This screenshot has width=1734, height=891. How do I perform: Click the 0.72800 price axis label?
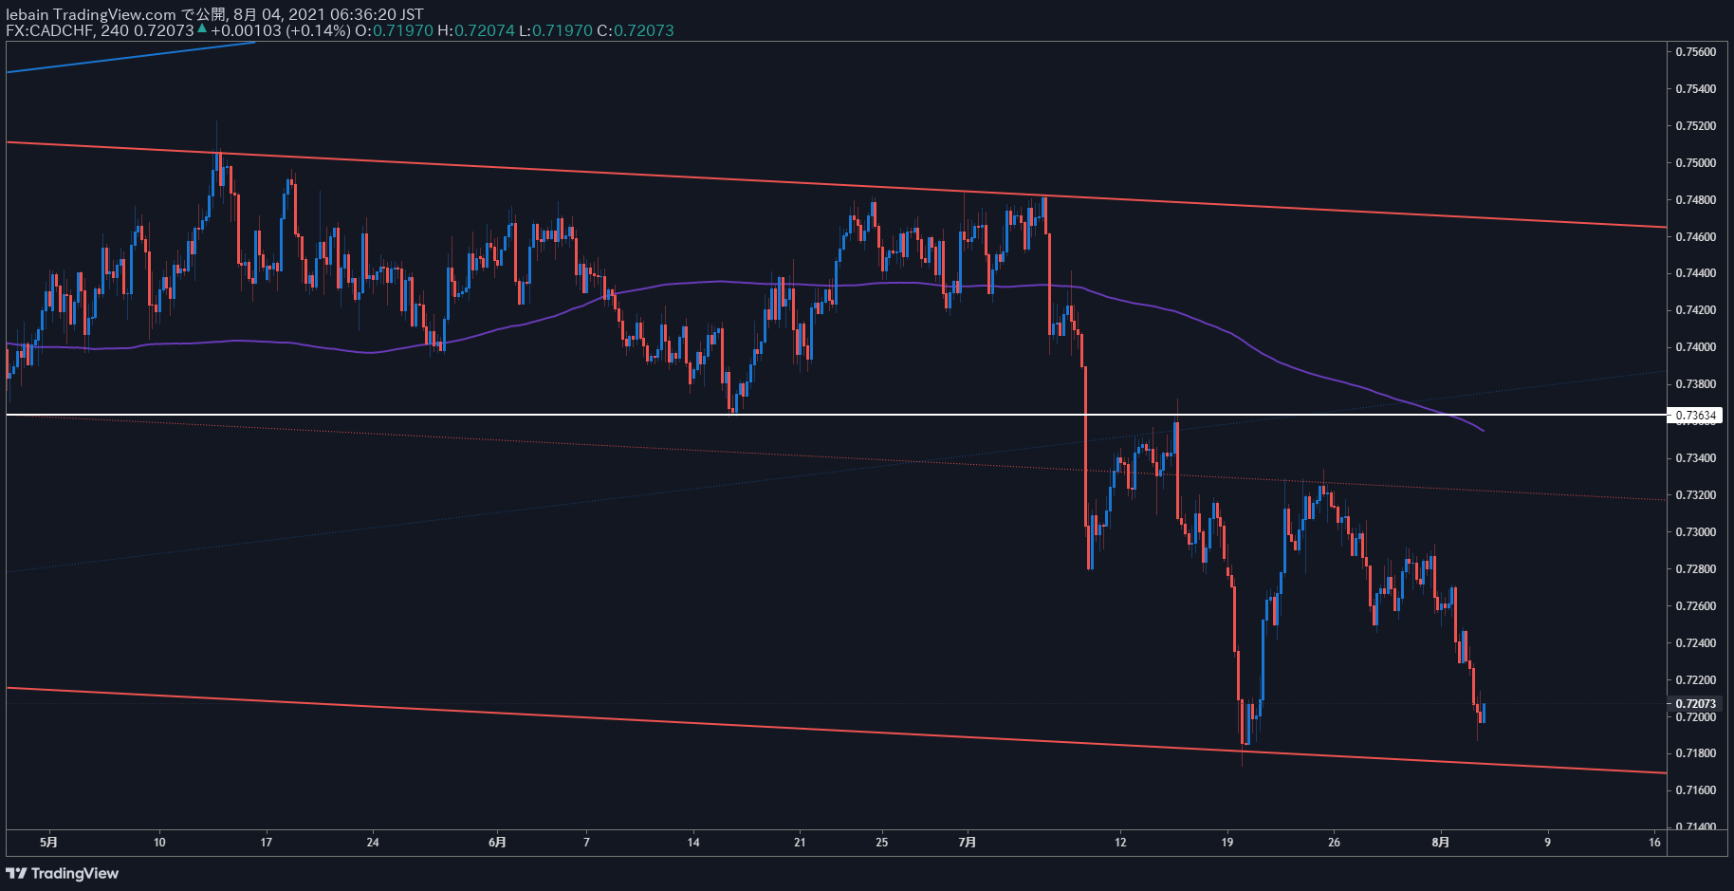coord(1696,569)
